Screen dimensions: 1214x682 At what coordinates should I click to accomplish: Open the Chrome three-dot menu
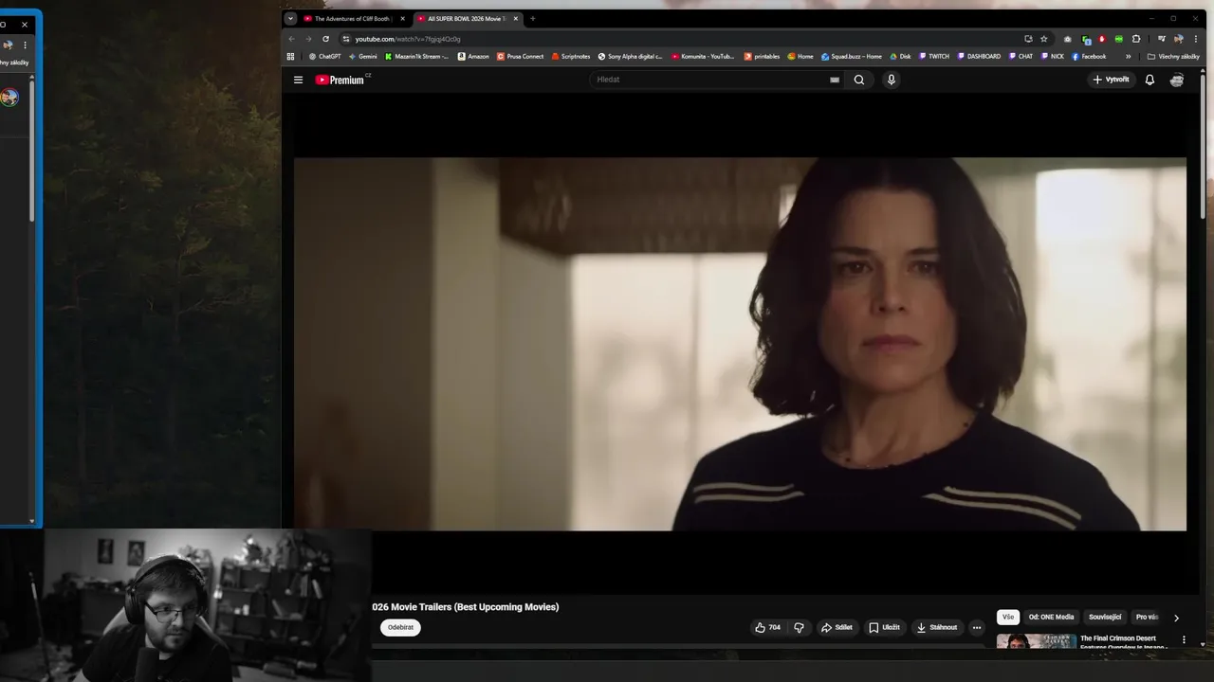[x=1195, y=39]
